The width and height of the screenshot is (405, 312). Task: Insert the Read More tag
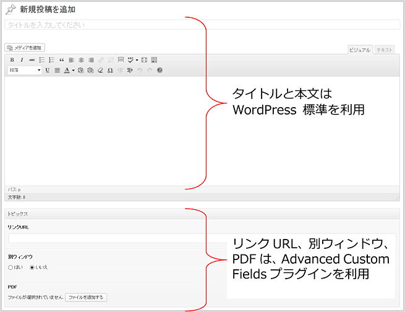pos(121,60)
